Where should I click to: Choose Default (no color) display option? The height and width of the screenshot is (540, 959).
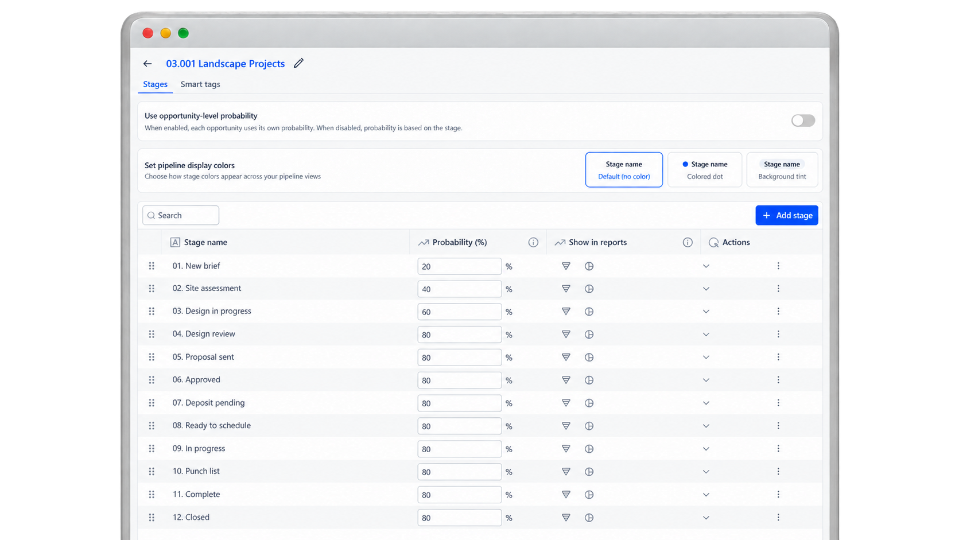coord(624,170)
